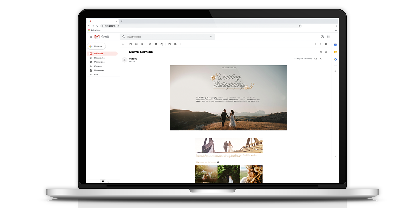
Task: Report this email as spam
Action: tap(136, 44)
